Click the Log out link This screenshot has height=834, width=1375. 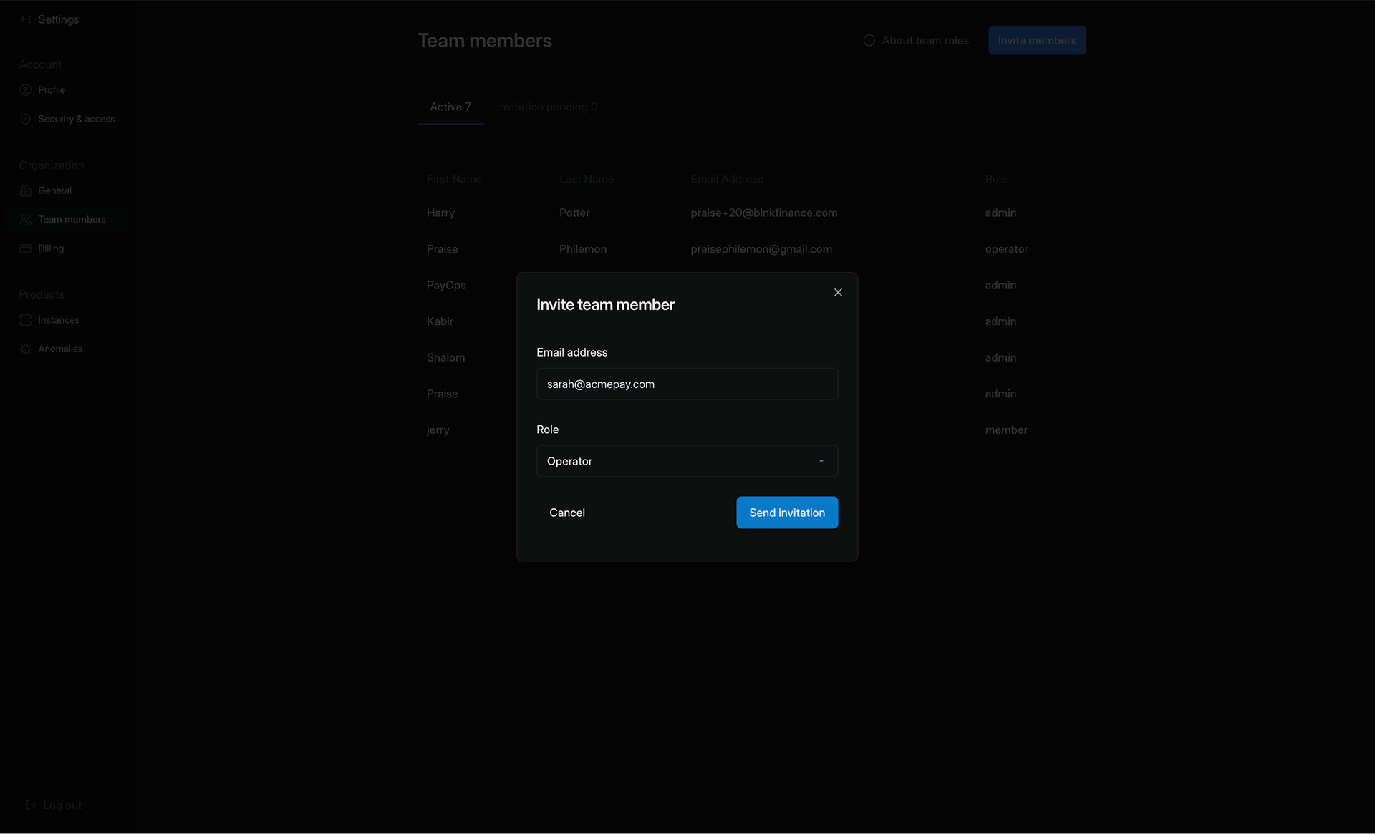pos(62,805)
